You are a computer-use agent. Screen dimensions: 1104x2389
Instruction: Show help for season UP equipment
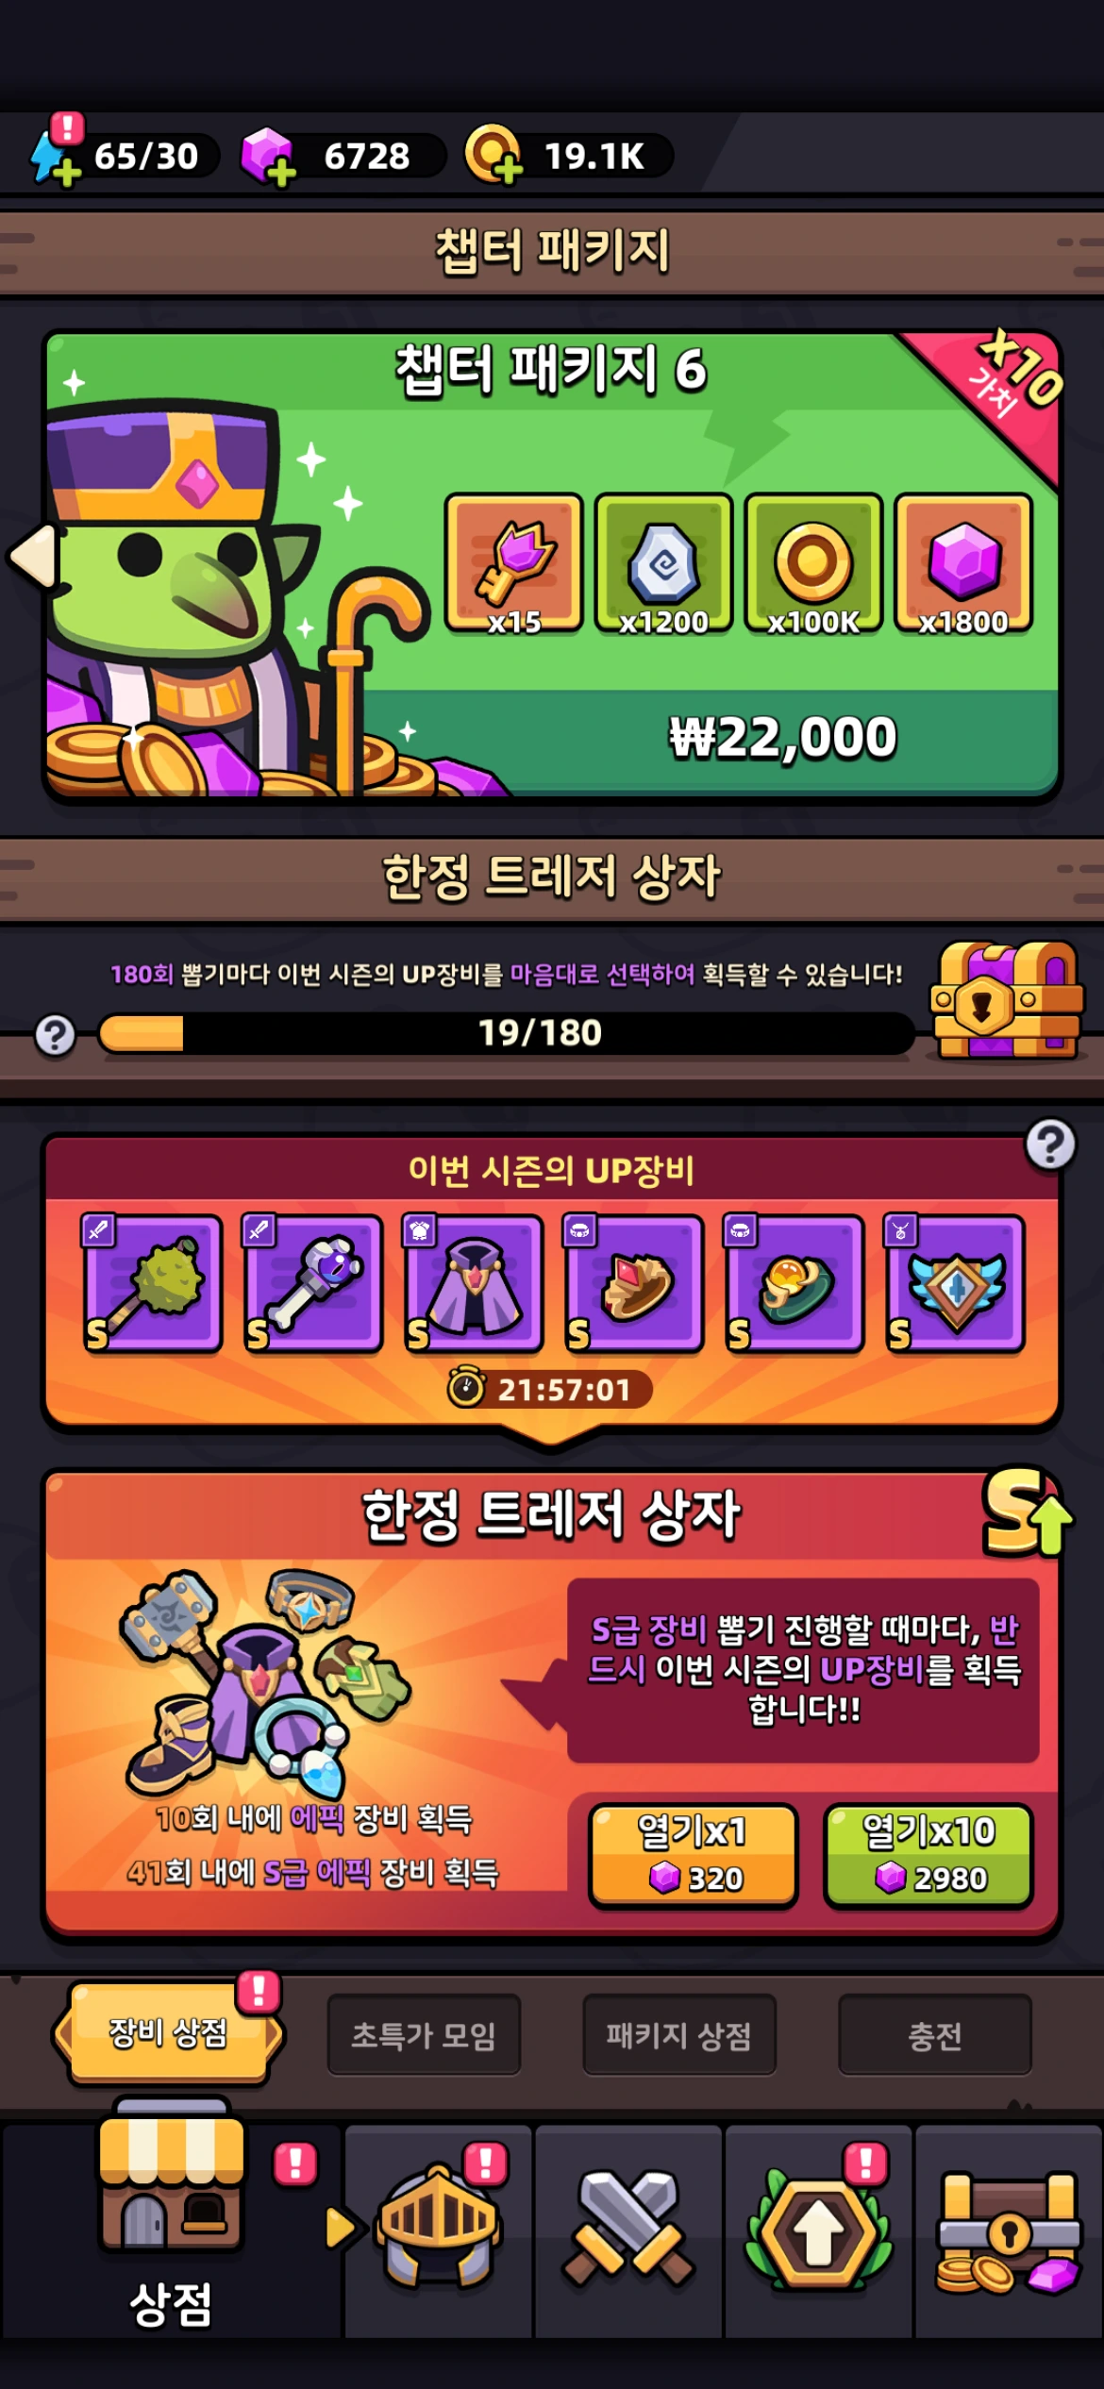pyautogui.click(x=1050, y=1144)
